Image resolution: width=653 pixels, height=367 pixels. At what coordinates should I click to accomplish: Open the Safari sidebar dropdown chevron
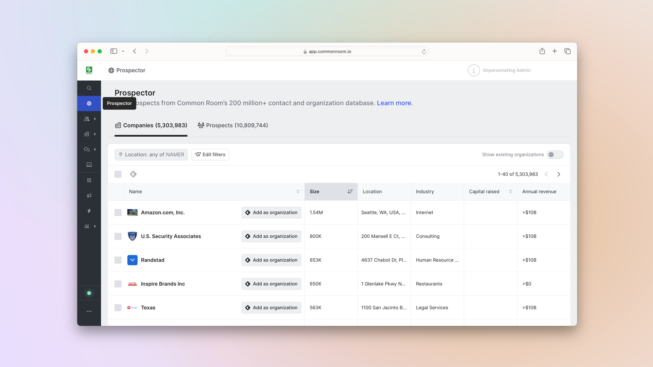coord(123,51)
